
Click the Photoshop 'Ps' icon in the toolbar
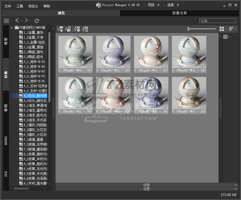(x=6, y=21)
